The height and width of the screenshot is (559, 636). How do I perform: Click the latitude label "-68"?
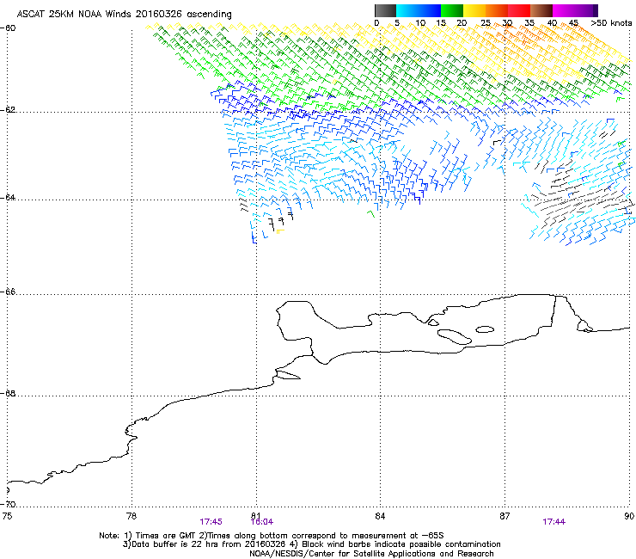click(x=8, y=393)
